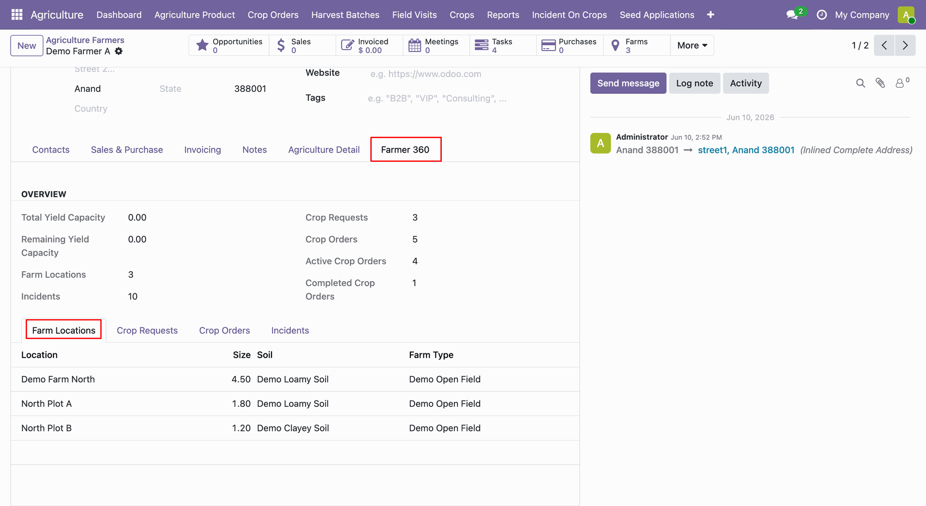Viewport: 926px width, 506px height.
Task: Open Tasks stat button
Action: click(x=503, y=45)
